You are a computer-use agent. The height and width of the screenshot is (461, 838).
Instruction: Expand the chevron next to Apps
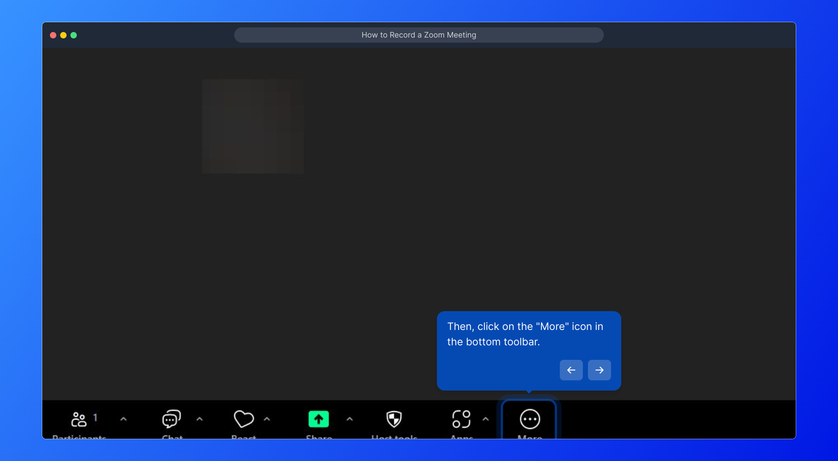point(485,419)
